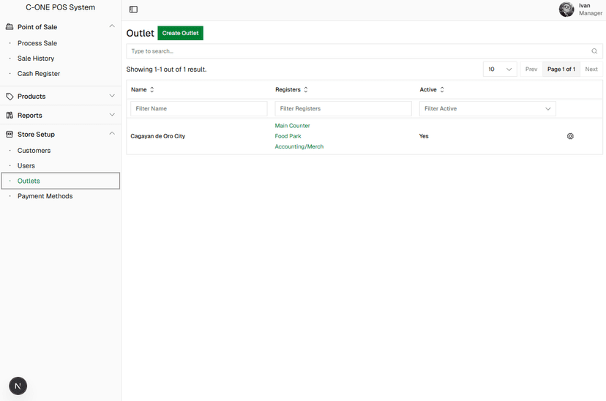The height and width of the screenshot is (401, 606).
Task: Sort by Active column arrows
Action: pyautogui.click(x=442, y=89)
